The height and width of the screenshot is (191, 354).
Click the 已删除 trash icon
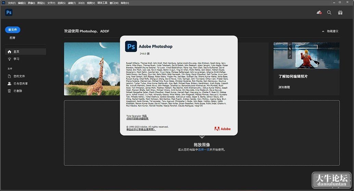9,91
